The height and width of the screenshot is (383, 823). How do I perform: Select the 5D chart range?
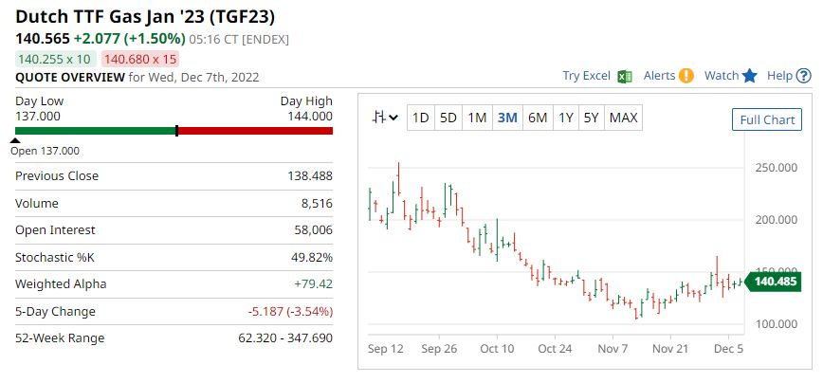(x=448, y=118)
